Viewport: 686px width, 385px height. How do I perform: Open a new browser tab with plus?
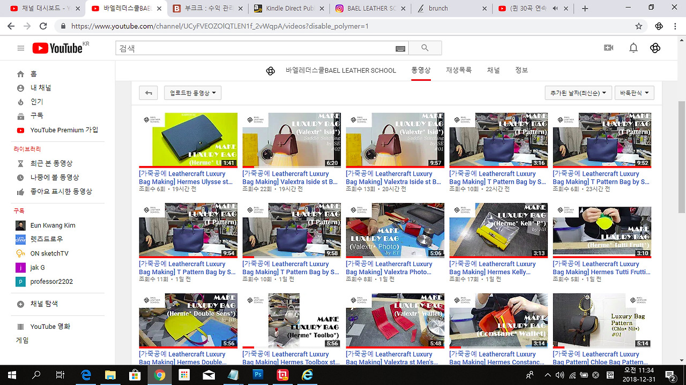[585, 9]
